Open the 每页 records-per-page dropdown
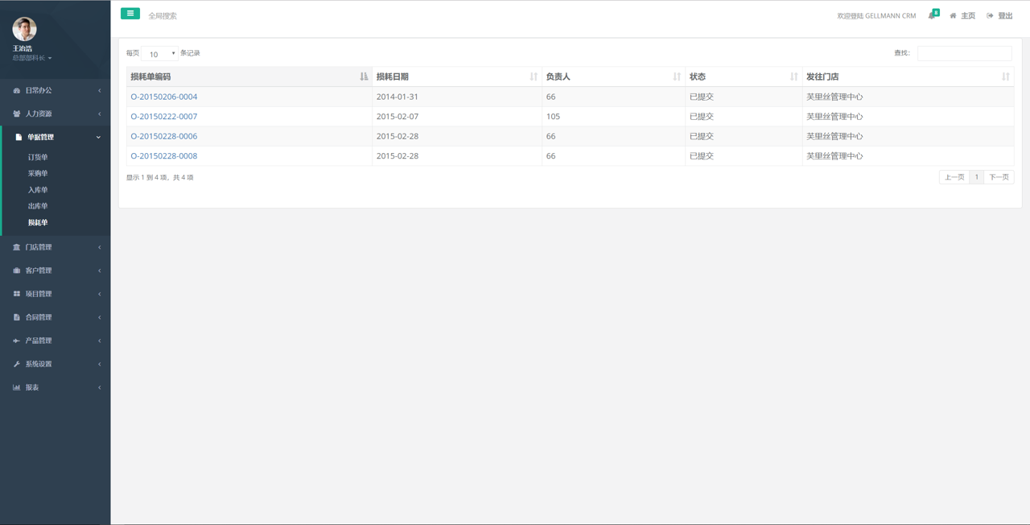 (x=159, y=54)
